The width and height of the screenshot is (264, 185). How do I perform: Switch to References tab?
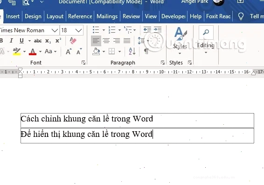[x=80, y=16]
